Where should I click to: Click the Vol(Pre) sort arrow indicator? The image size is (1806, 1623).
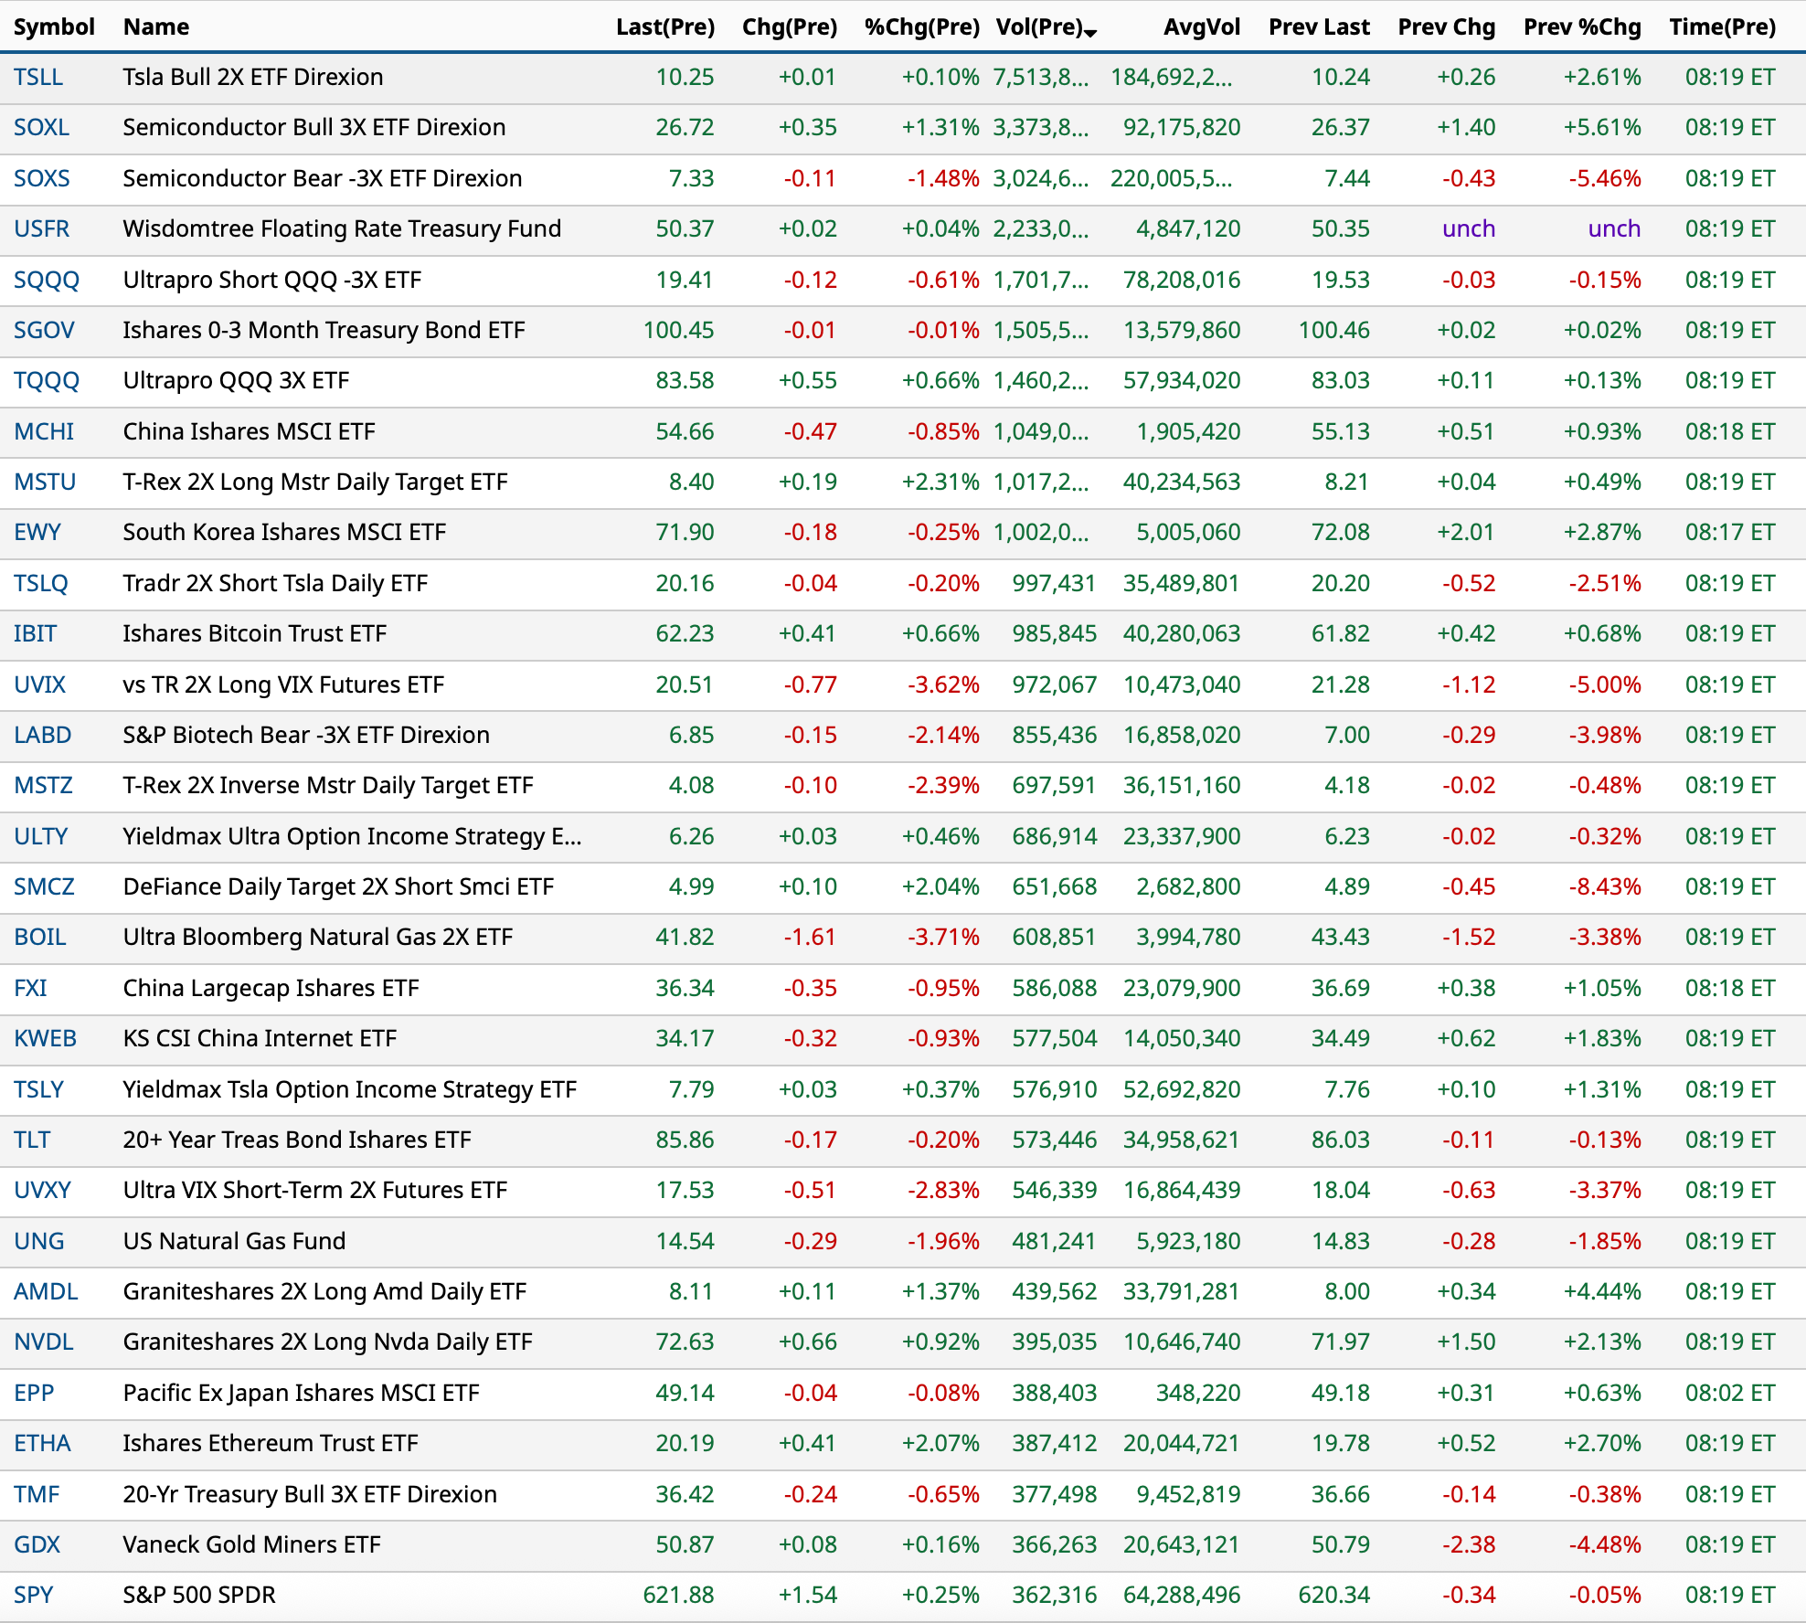1090,33
